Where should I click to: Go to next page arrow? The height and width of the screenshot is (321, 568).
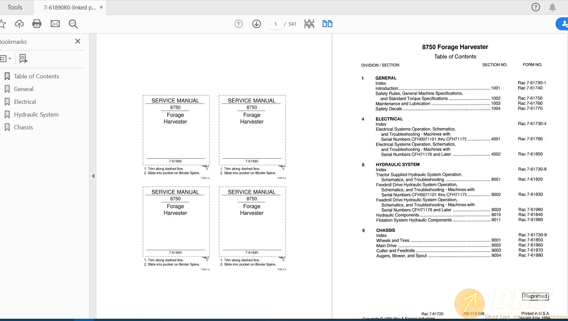[x=257, y=24]
